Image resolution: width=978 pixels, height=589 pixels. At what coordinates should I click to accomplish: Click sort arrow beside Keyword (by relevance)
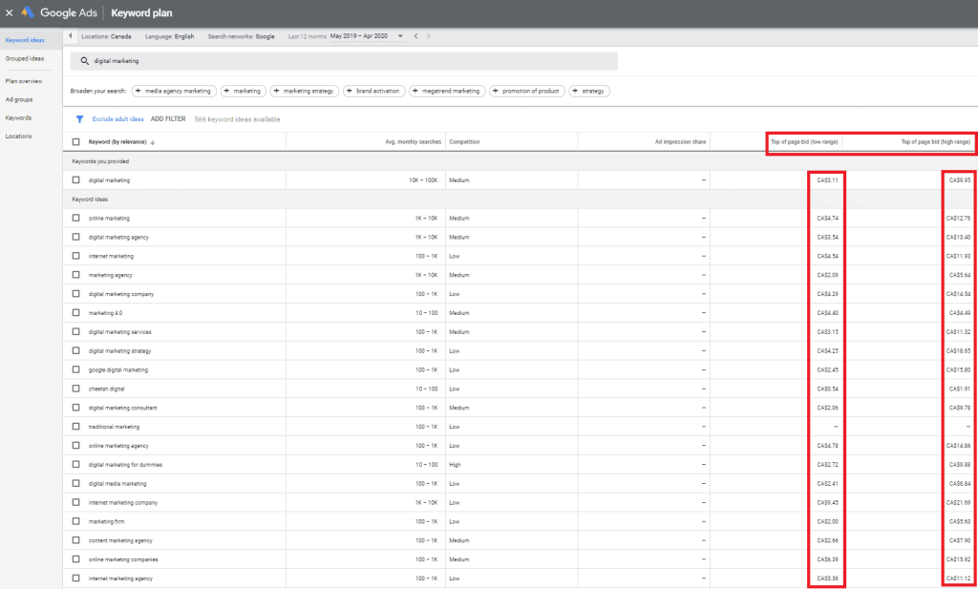click(x=153, y=142)
